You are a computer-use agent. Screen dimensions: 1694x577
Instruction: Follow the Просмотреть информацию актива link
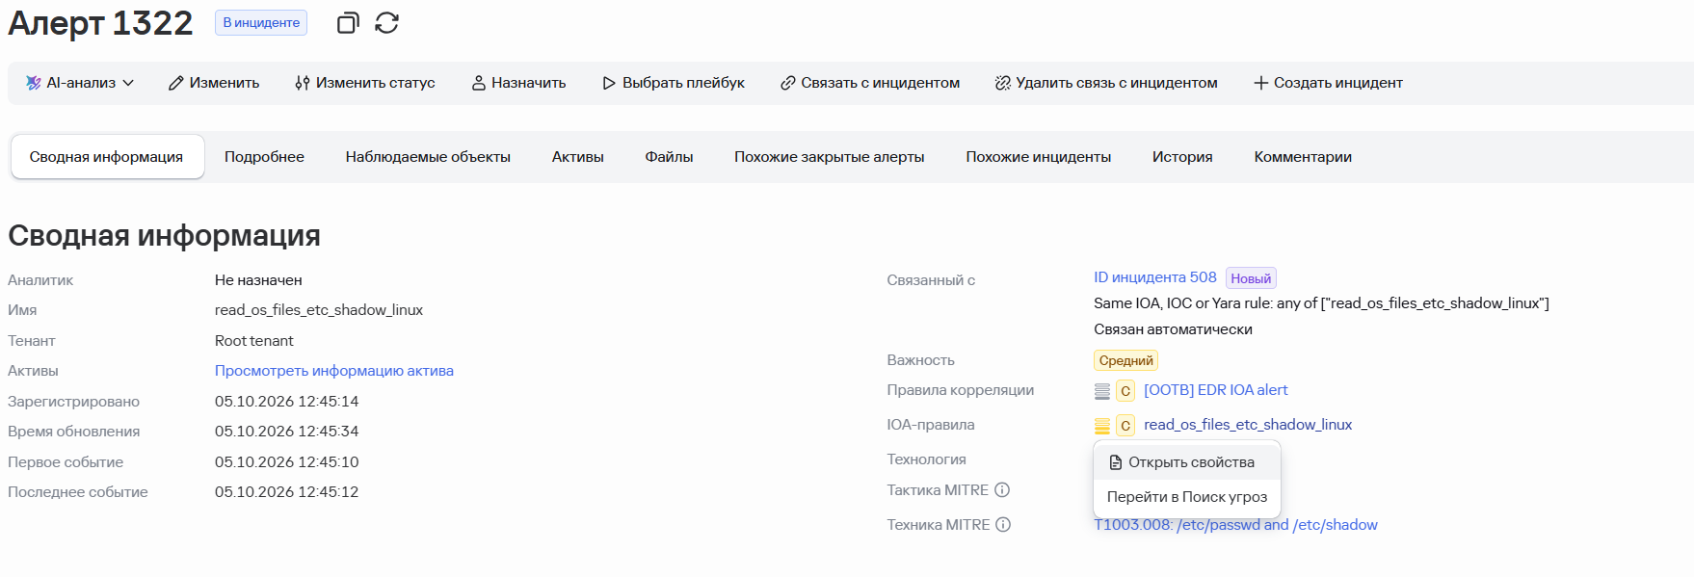(334, 371)
